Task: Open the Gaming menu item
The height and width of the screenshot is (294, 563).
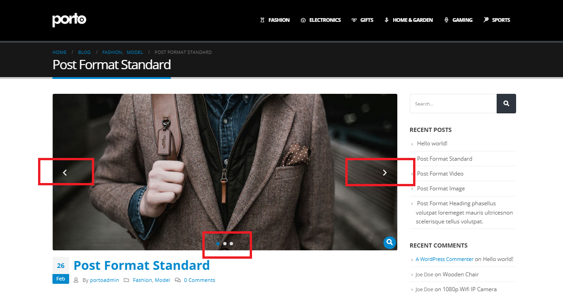Action: 458,20
